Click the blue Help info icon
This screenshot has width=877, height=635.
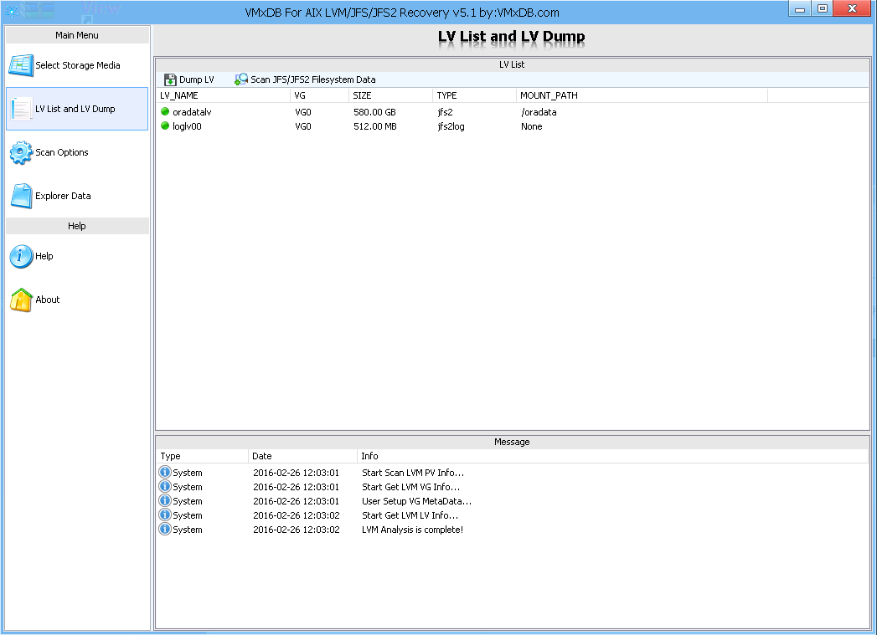tap(21, 256)
